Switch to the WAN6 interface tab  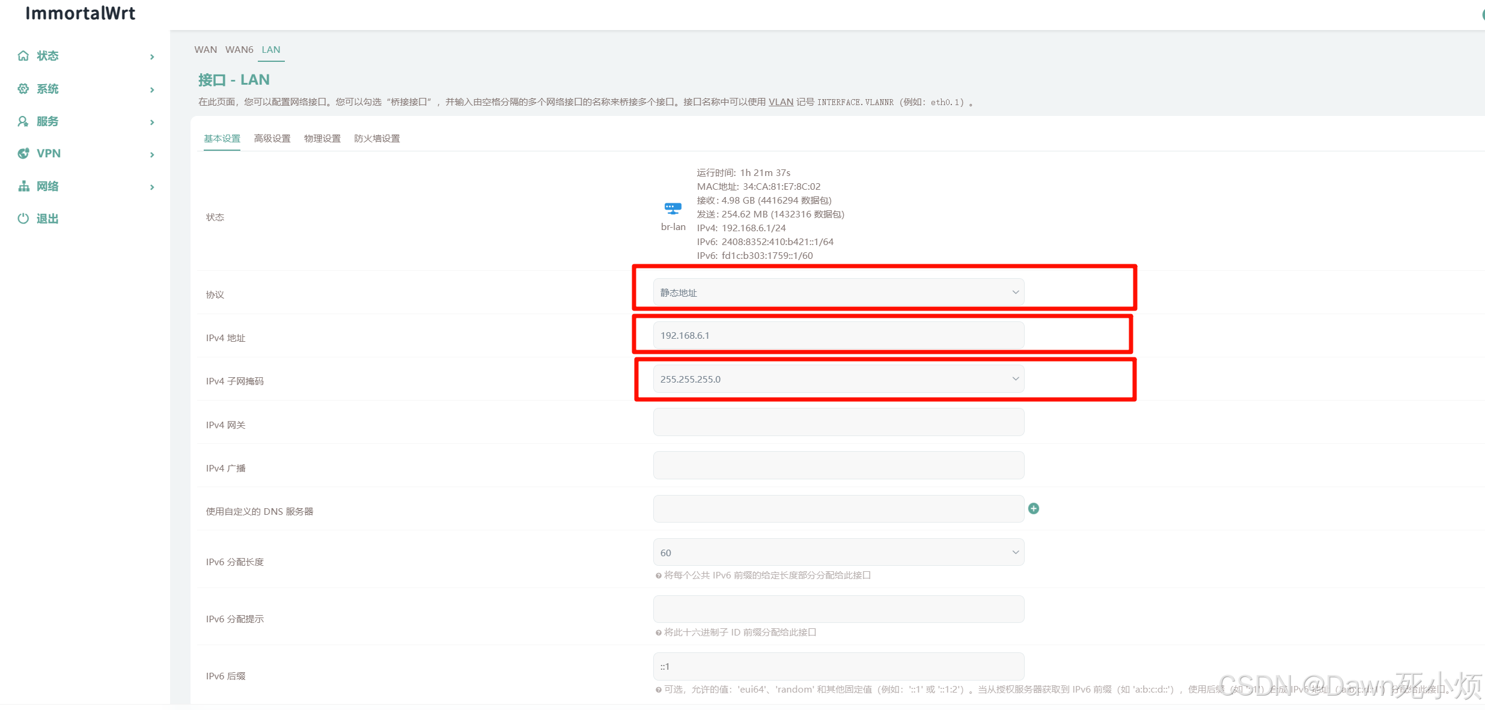coord(239,50)
